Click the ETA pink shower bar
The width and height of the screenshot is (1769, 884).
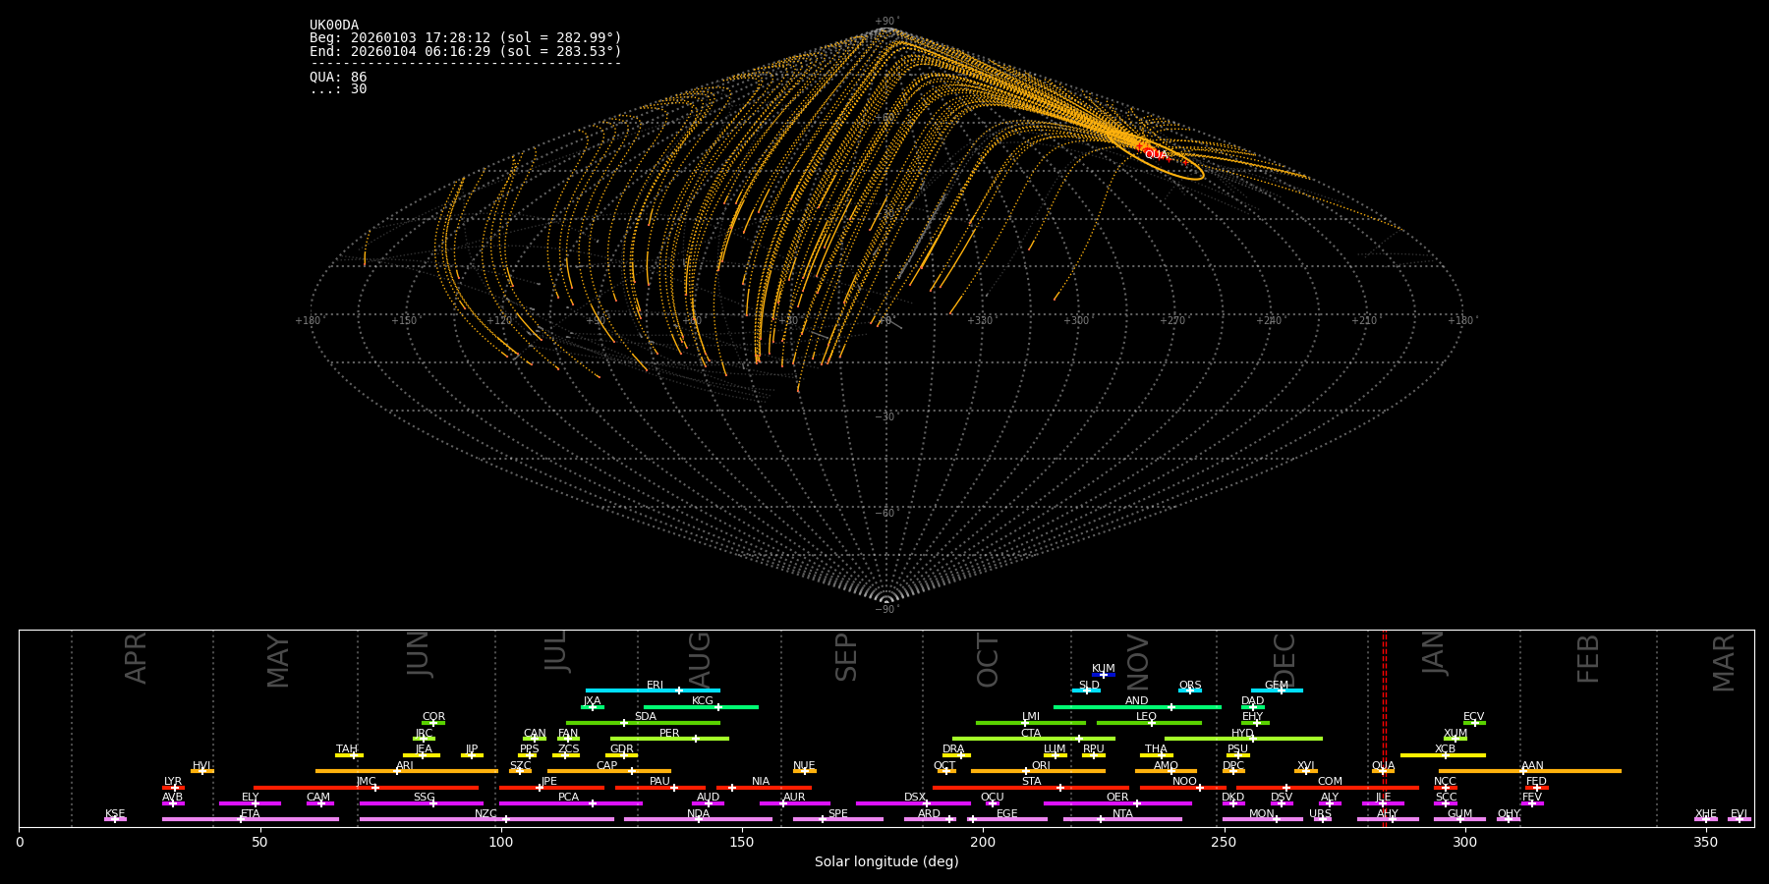pyautogui.click(x=251, y=819)
